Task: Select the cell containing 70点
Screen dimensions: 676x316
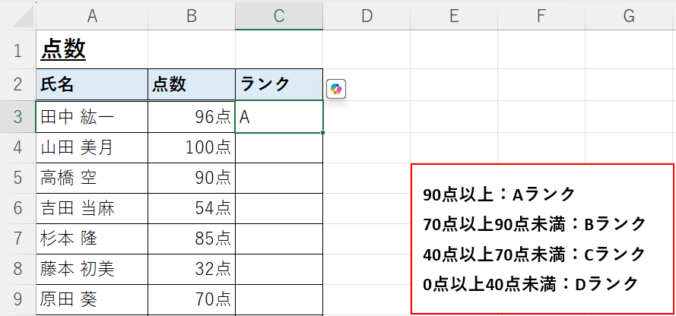Action: coord(192,299)
